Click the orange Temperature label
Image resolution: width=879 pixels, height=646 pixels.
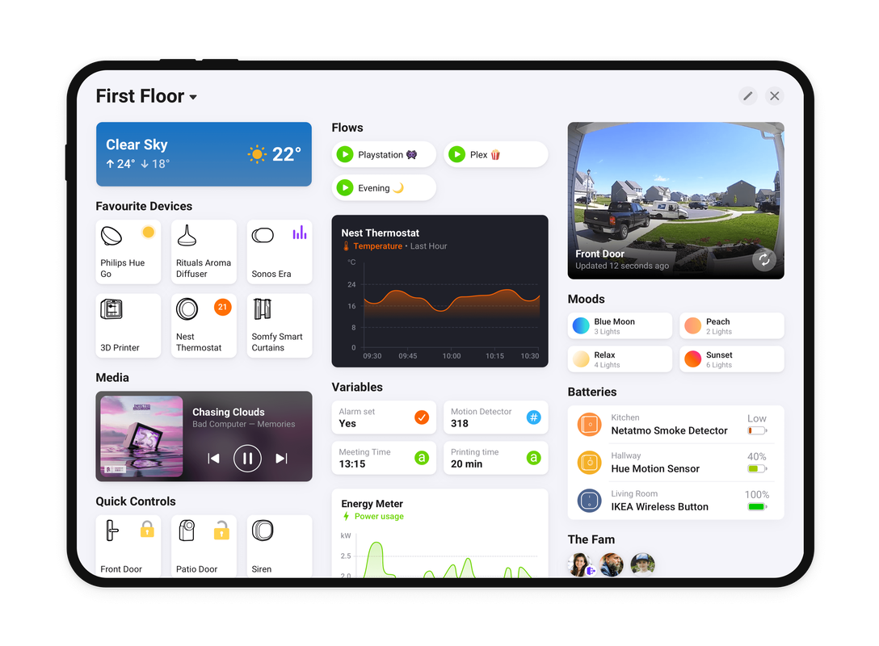[x=378, y=246]
